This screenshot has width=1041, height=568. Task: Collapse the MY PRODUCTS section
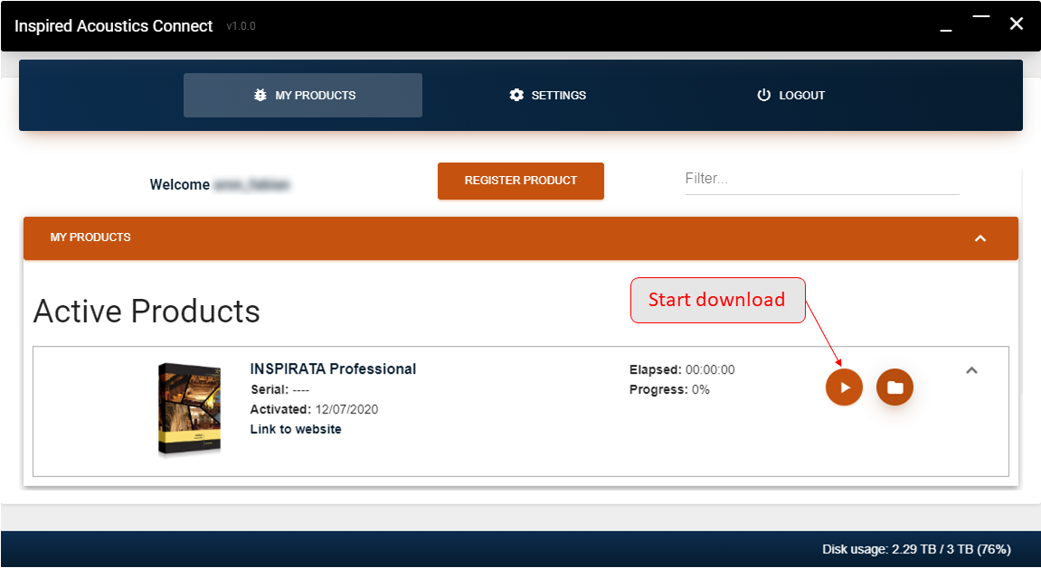click(x=979, y=238)
